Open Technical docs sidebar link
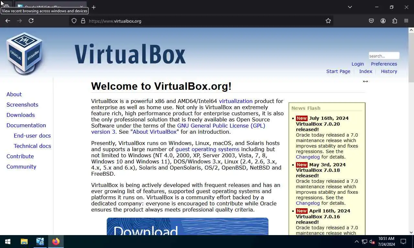 coord(32,146)
